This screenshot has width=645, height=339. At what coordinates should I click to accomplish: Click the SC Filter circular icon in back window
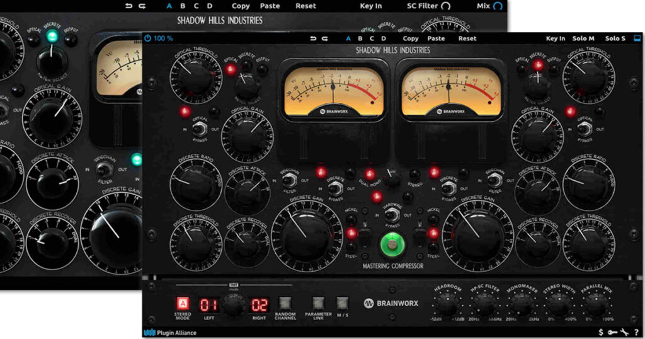coord(445,6)
